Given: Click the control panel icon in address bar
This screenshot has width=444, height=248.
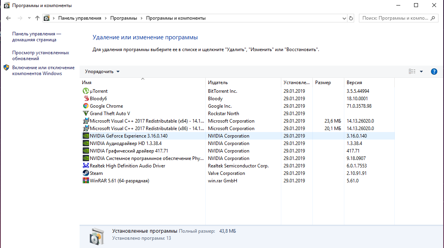Looking at the screenshot, I should tap(46, 18).
